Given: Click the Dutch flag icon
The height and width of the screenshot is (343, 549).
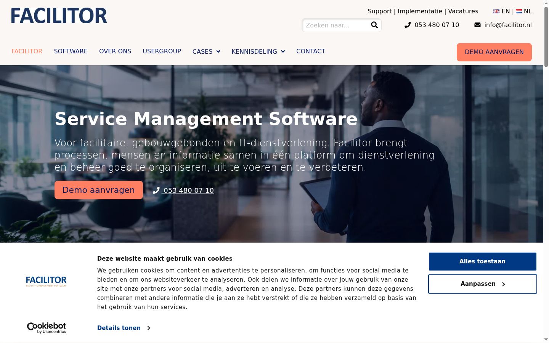Looking at the screenshot, I should (x=519, y=11).
